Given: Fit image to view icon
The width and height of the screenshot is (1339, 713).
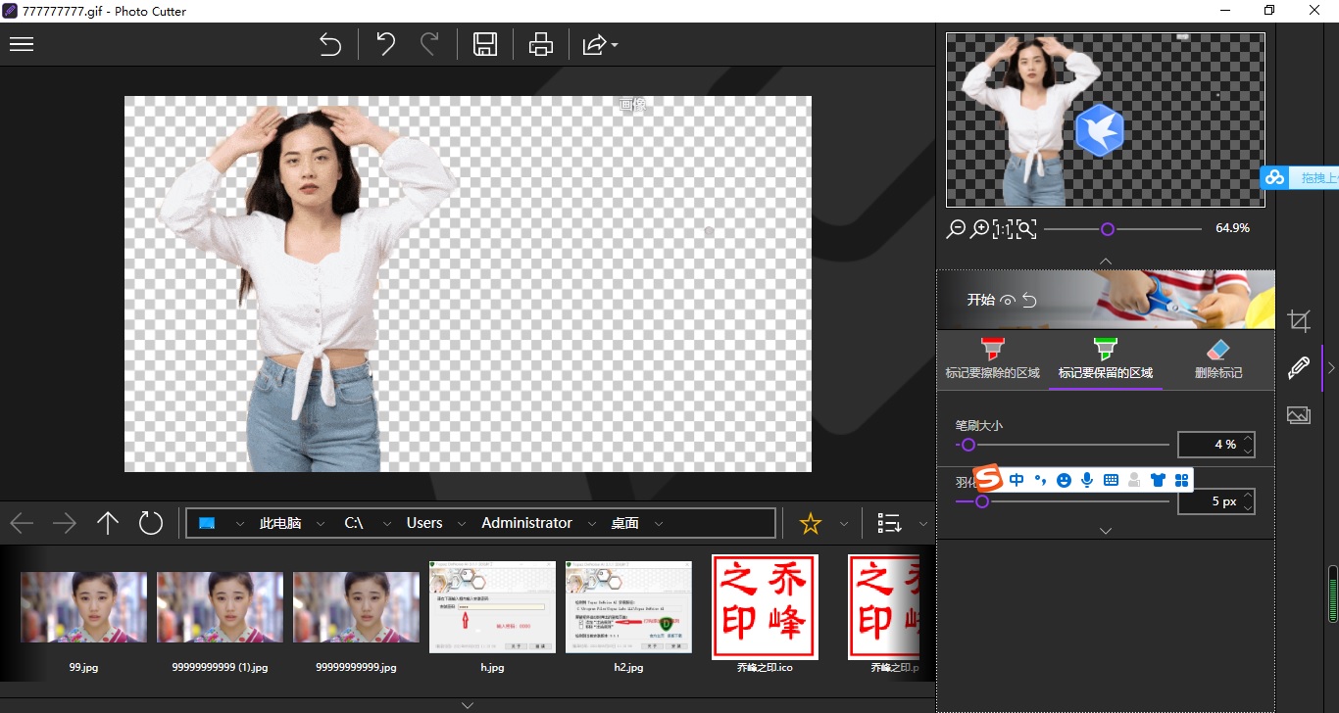Looking at the screenshot, I should (1026, 229).
